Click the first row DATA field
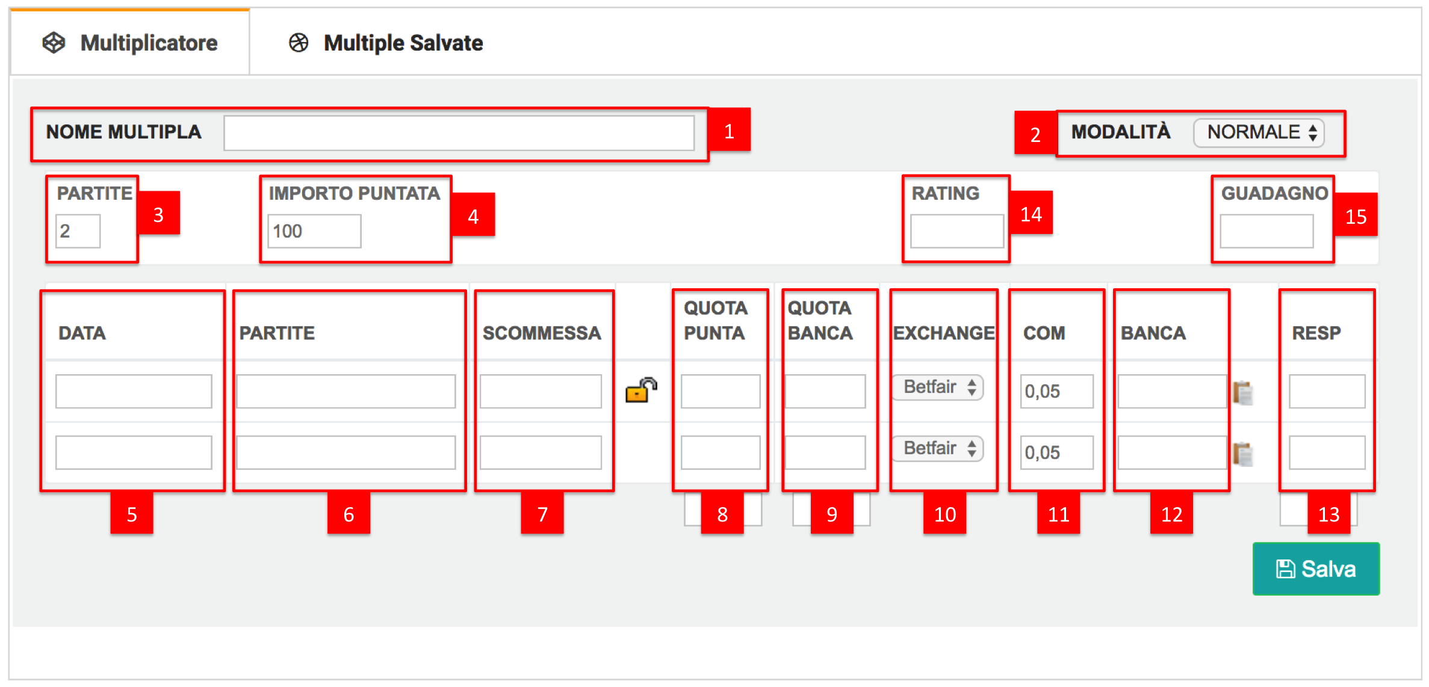1429x687 pixels. click(134, 391)
